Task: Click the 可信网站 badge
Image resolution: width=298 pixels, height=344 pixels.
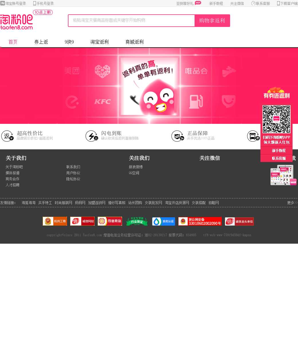Action: point(110,221)
